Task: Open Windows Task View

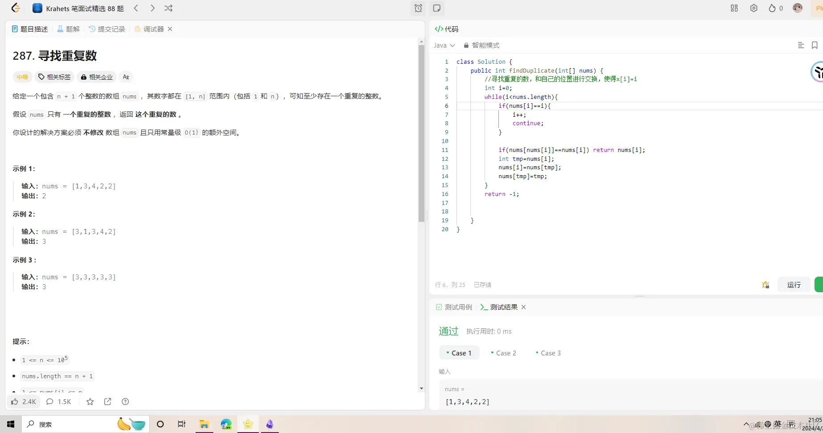Action: pyautogui.click(x=182, y=424)
